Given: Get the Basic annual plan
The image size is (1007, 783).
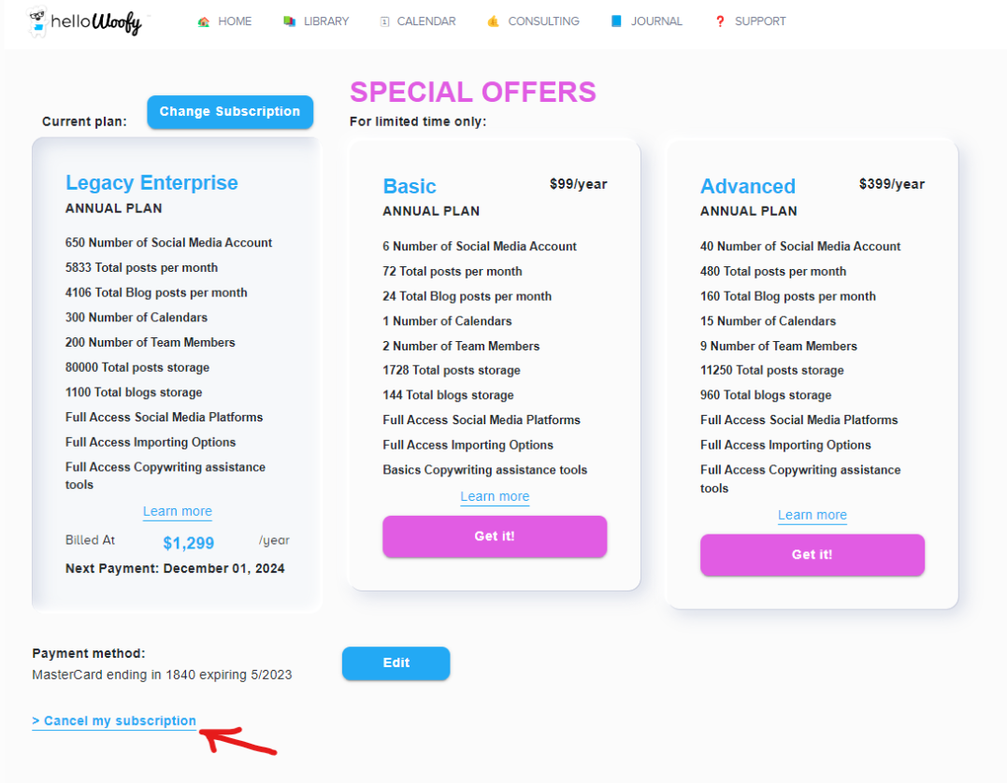Looking at the screenshot, I should (x=495, y=536).
